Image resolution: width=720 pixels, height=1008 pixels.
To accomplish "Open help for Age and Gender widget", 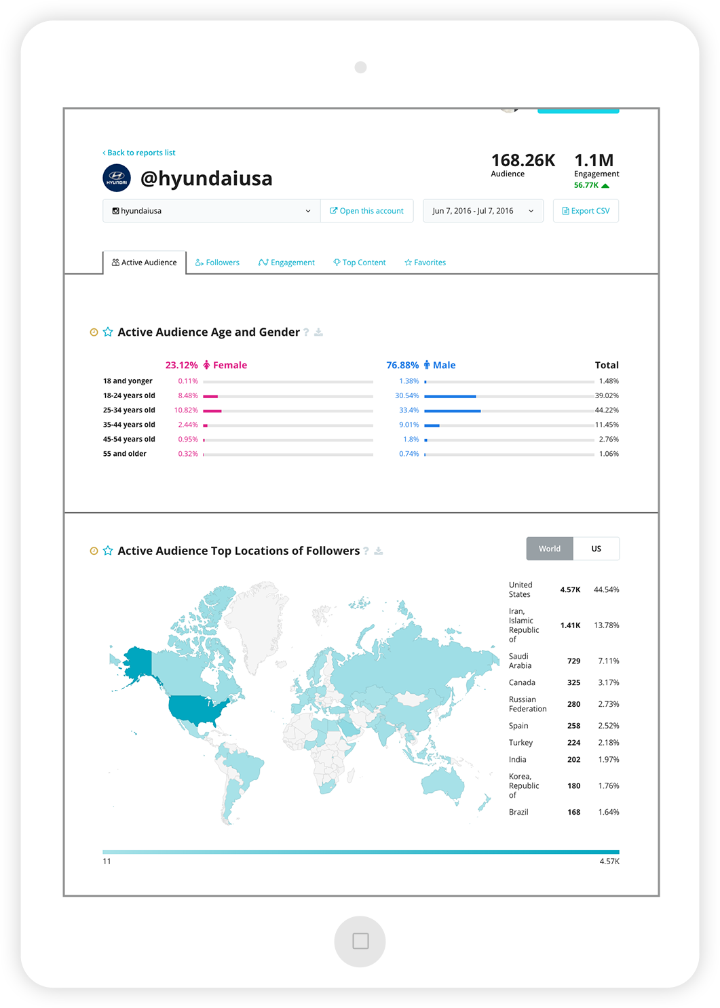I will tap(306, 332).
